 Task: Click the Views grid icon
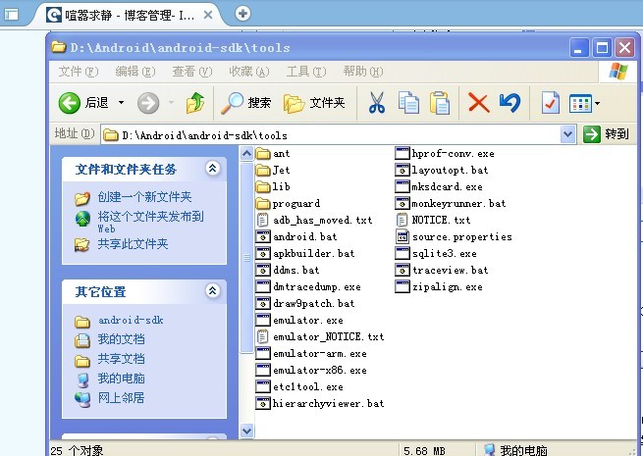pyautogui.click(x=580, y=103)
